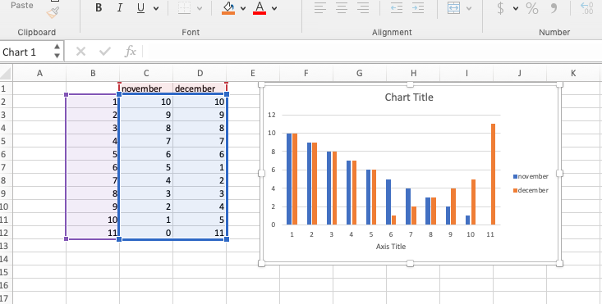Open the Name Box stepper arrows
The height and width of the screenshot is (304, 602).
click(x=57, y=52)
